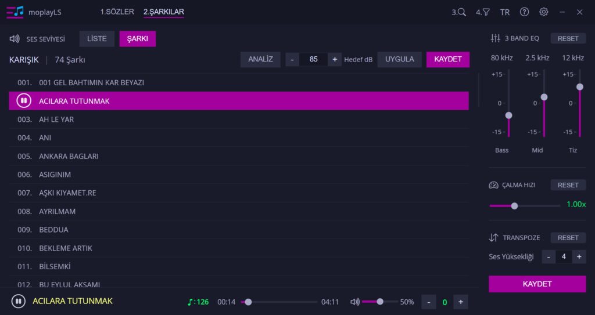Image resolution: width=595 pixels, height=315 pixels.
Task: Reset the 3 BAND EQ
Action: pyautogui.click(x=568, y=38)
